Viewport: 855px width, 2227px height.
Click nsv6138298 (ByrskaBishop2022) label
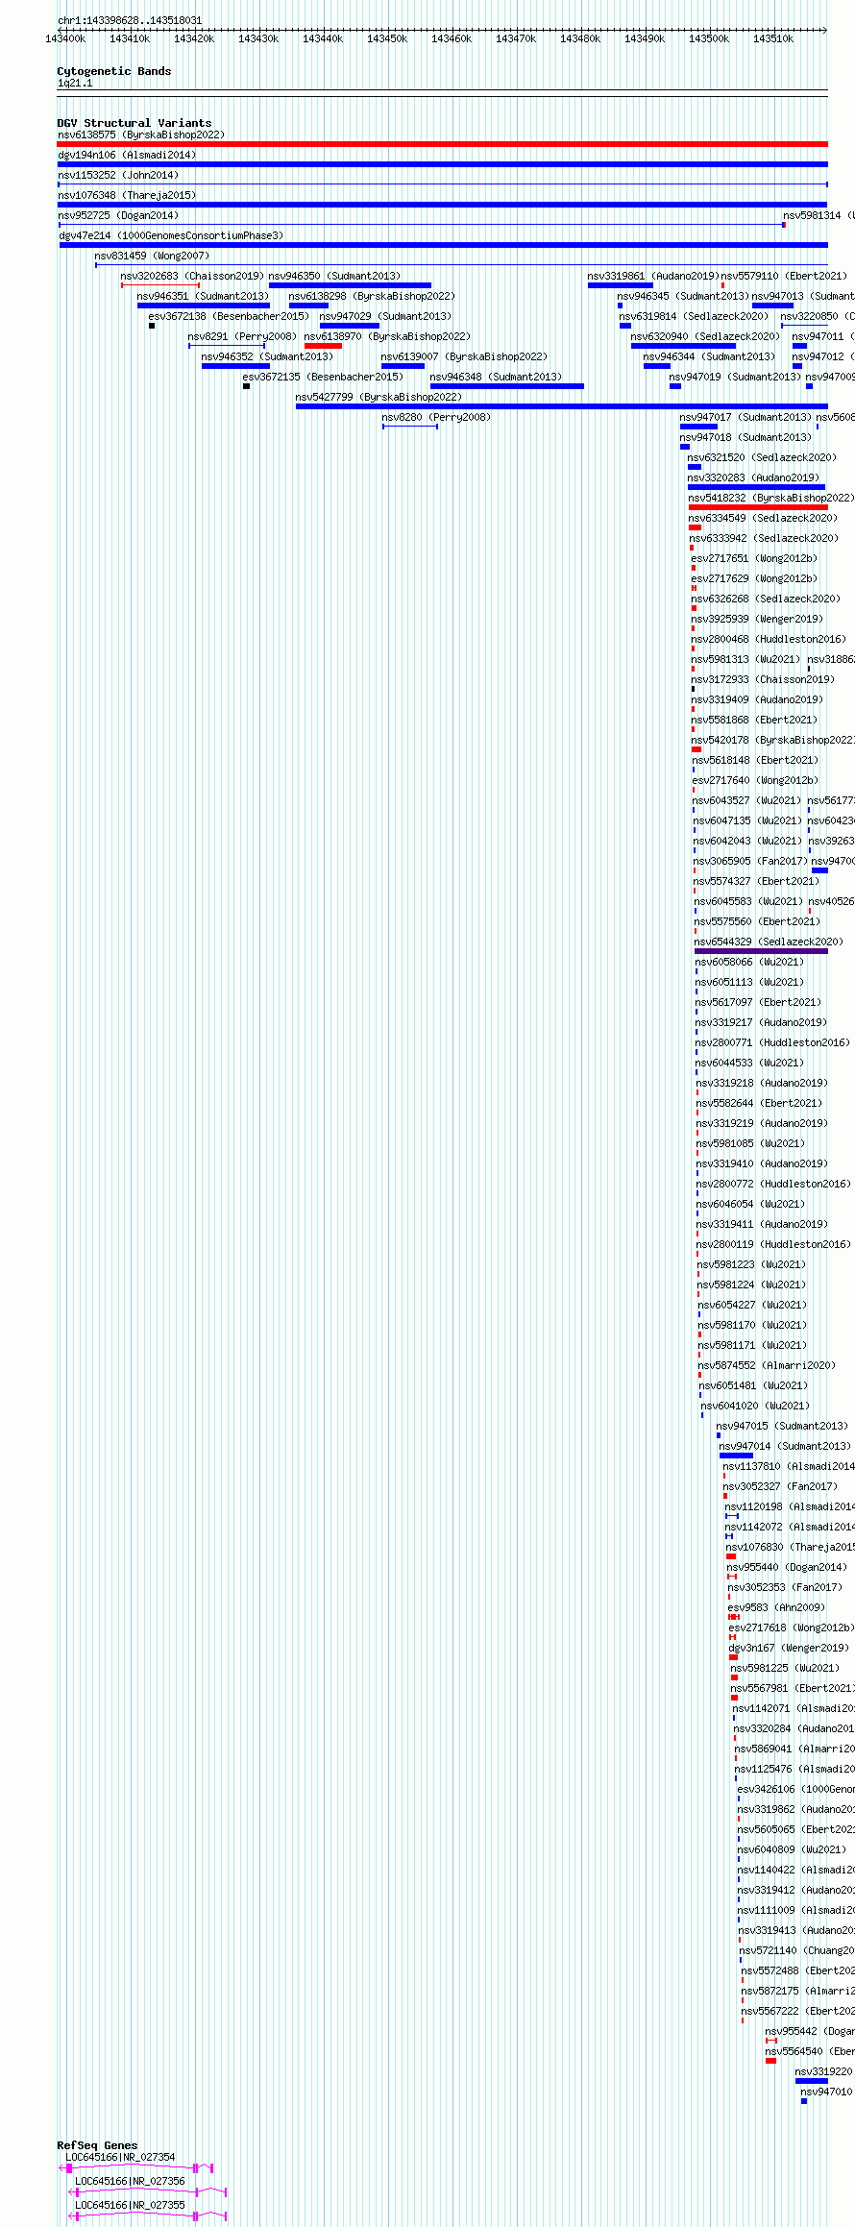(372, 296)
